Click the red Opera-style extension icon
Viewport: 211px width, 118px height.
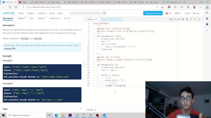pos(169,7)
